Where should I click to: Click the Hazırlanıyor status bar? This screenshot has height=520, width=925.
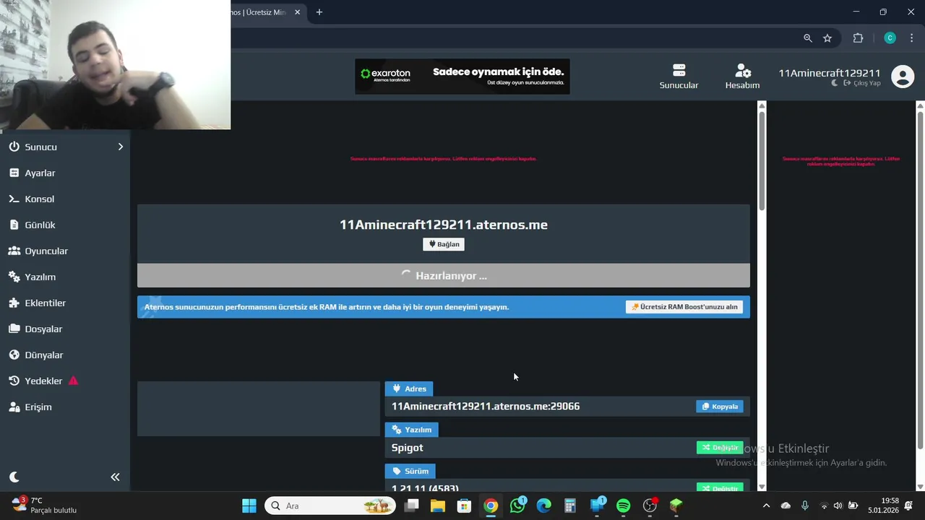[x=444, y=276]
